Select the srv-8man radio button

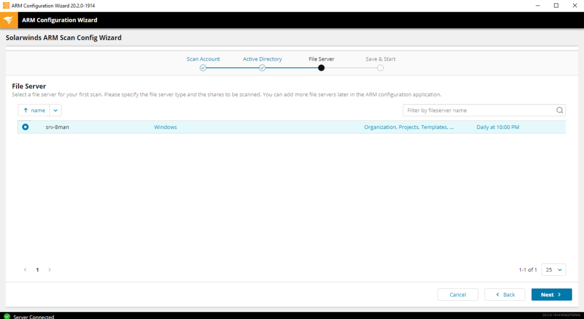(25, 127)
